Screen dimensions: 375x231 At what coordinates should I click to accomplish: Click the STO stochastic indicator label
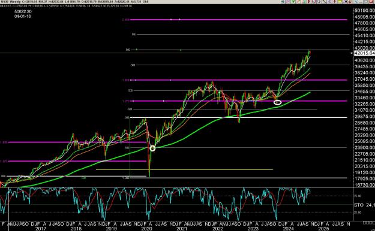click(359, 205)
